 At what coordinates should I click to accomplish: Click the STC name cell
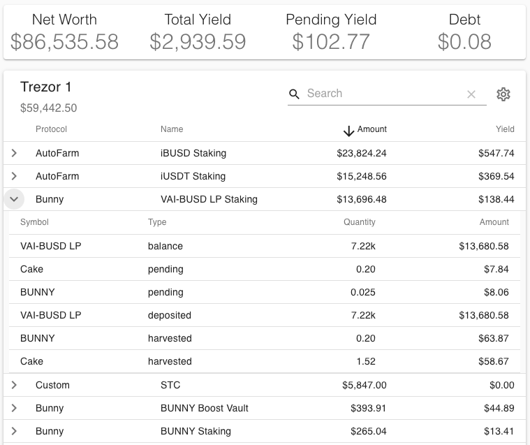[x=170, y=385]
